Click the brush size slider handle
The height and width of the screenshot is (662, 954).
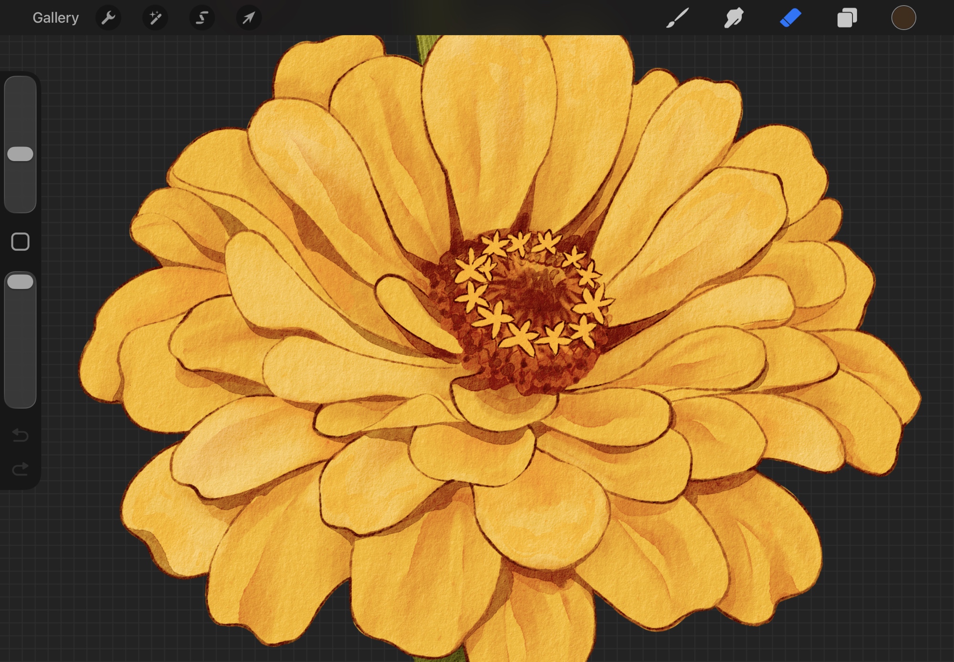point(20,154)
